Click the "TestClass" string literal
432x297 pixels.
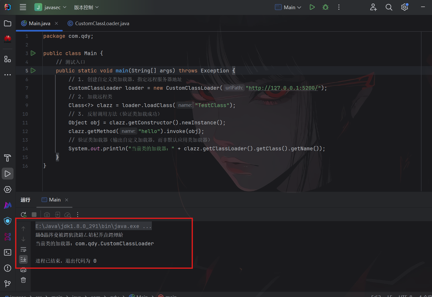tap(212, 105)
